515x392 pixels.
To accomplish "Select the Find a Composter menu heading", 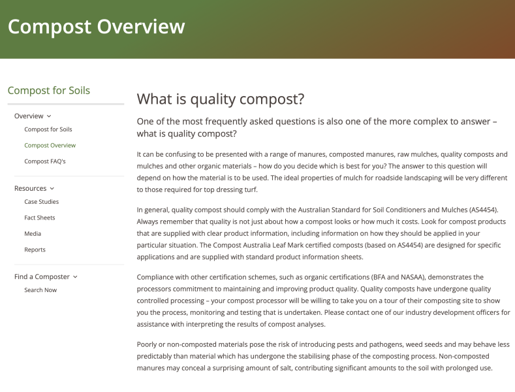I will click(42, 277).
